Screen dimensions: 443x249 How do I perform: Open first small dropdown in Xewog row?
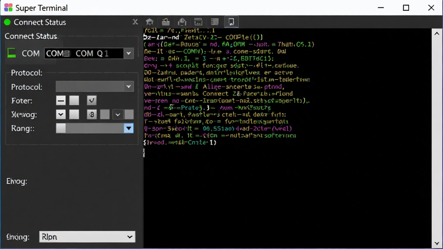point(61,114)
